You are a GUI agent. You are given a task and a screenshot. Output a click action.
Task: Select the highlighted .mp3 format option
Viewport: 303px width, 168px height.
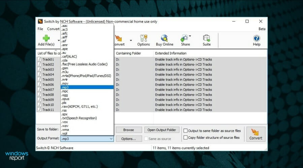tap(87, 87)
